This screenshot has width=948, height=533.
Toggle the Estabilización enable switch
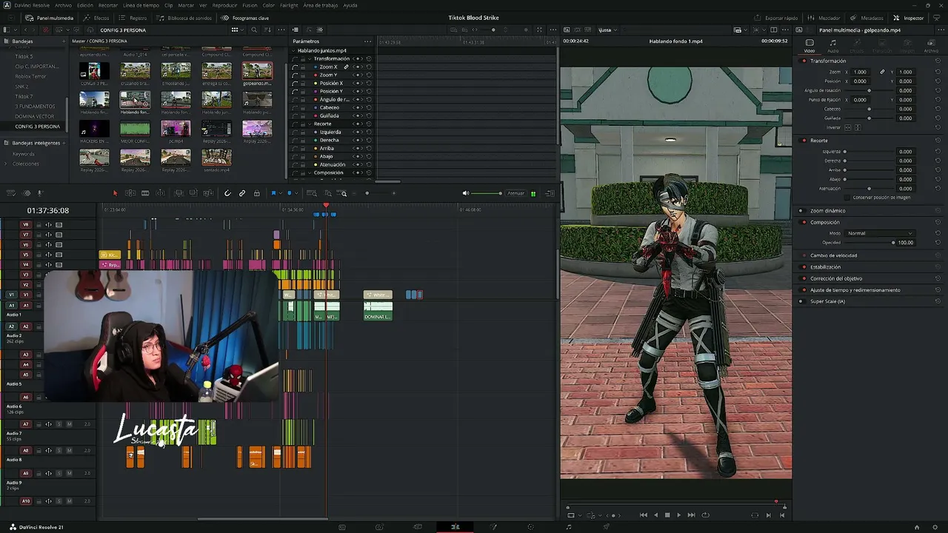(801, 266)
